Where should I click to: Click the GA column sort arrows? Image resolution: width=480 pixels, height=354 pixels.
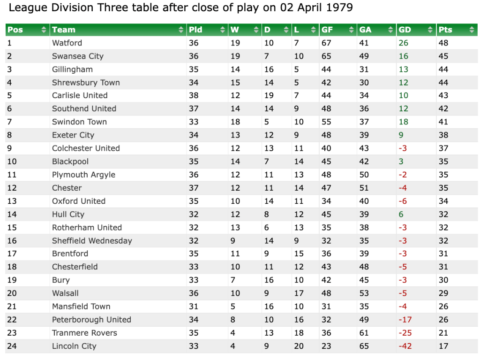pos(391,30)
